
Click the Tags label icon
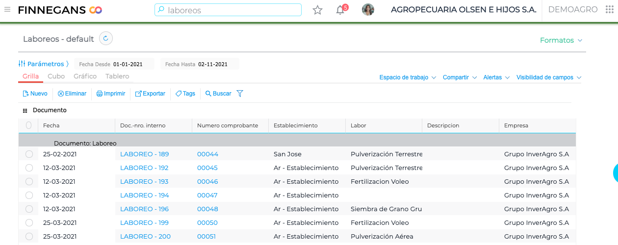pos(179,94)
